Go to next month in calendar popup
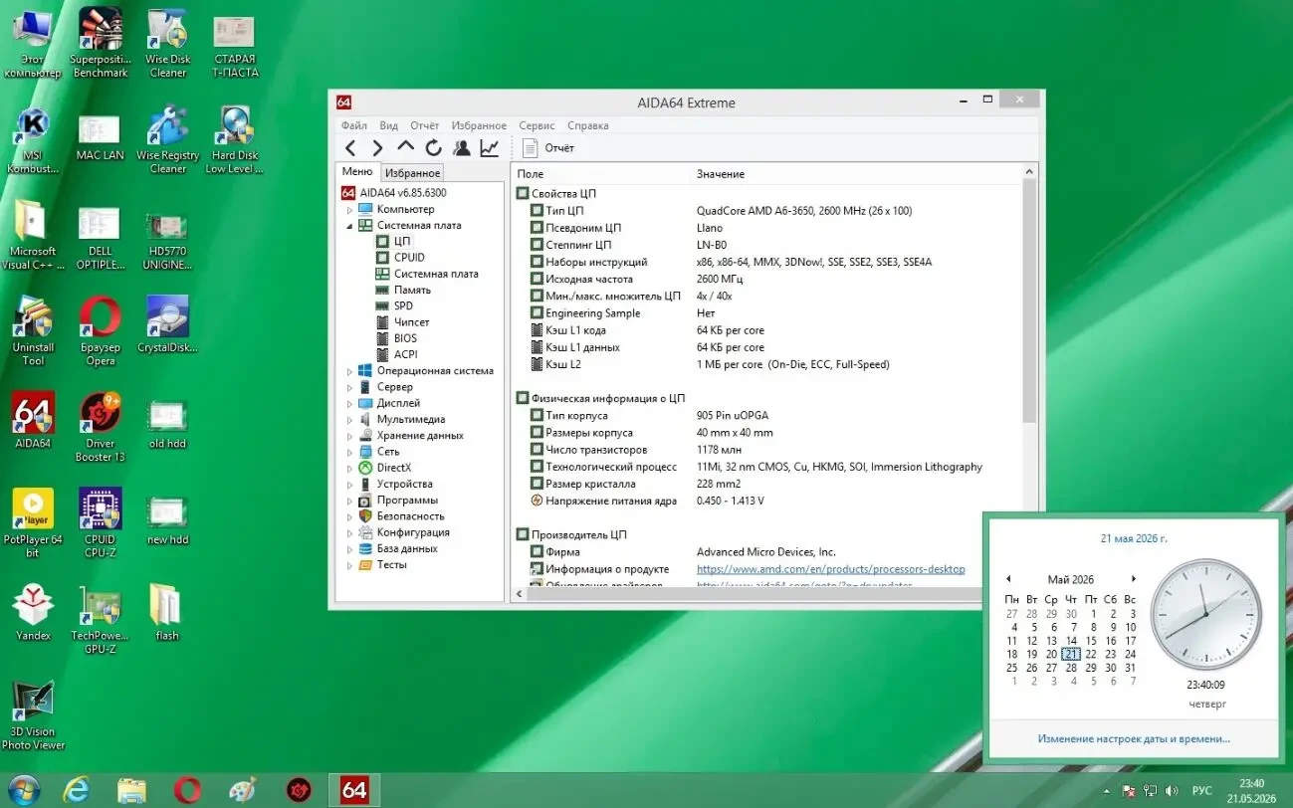 point(1133,579)
